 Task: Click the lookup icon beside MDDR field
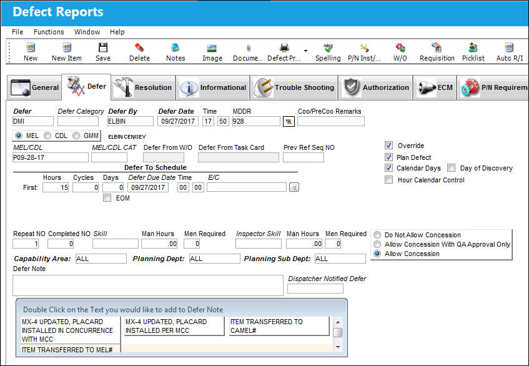(289, 121)
